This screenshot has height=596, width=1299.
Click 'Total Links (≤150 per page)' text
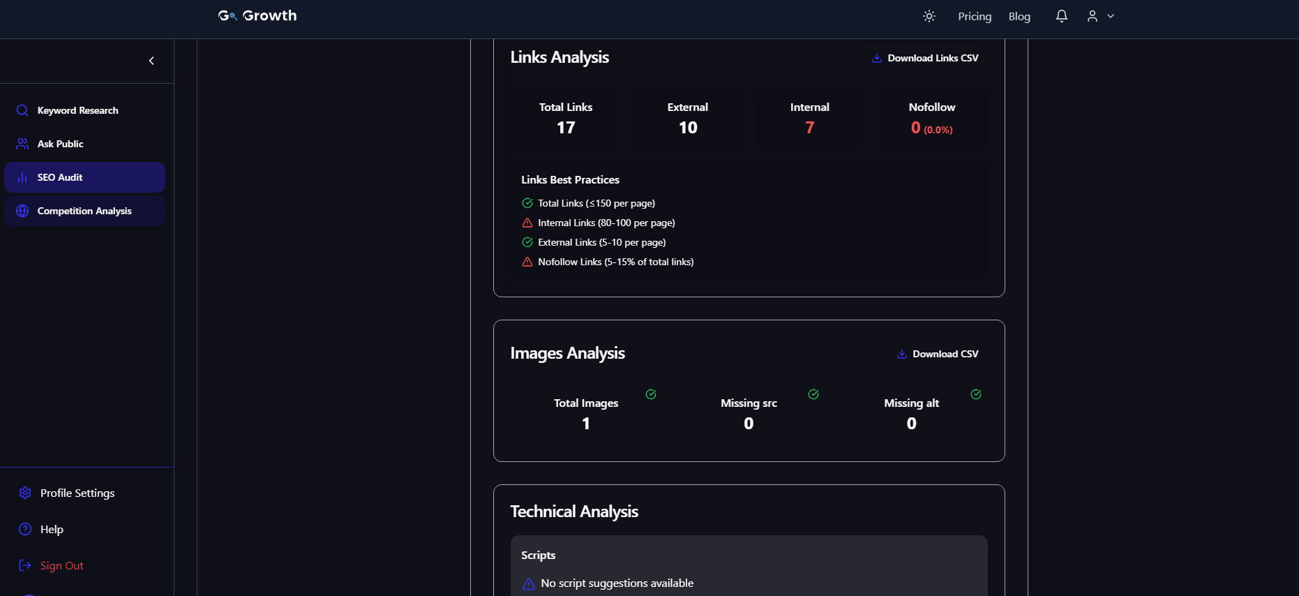[596, 203]
